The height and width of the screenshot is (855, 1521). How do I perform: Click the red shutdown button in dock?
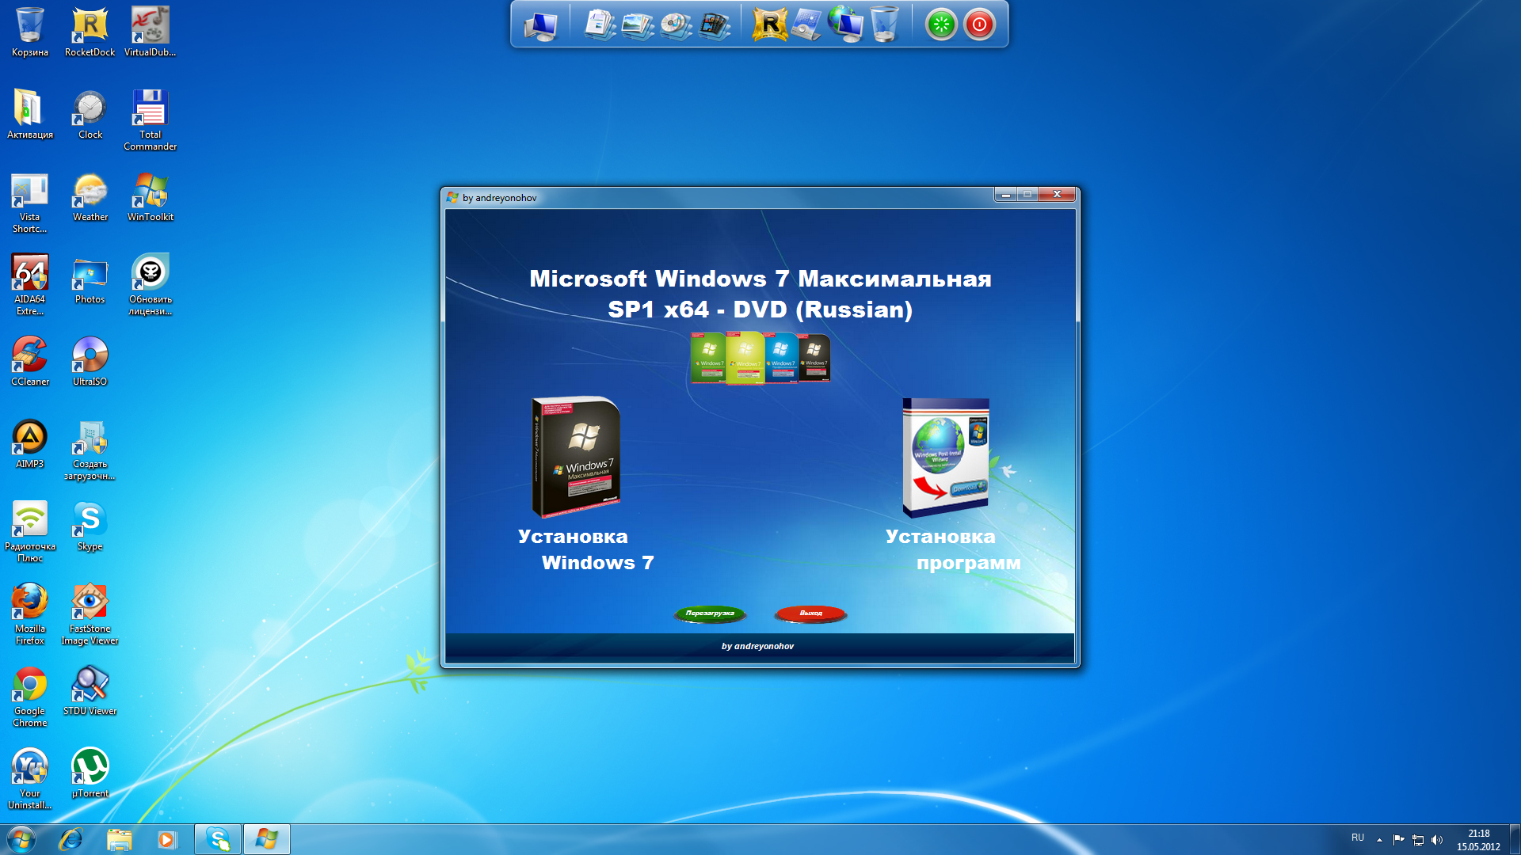point(979,25)
